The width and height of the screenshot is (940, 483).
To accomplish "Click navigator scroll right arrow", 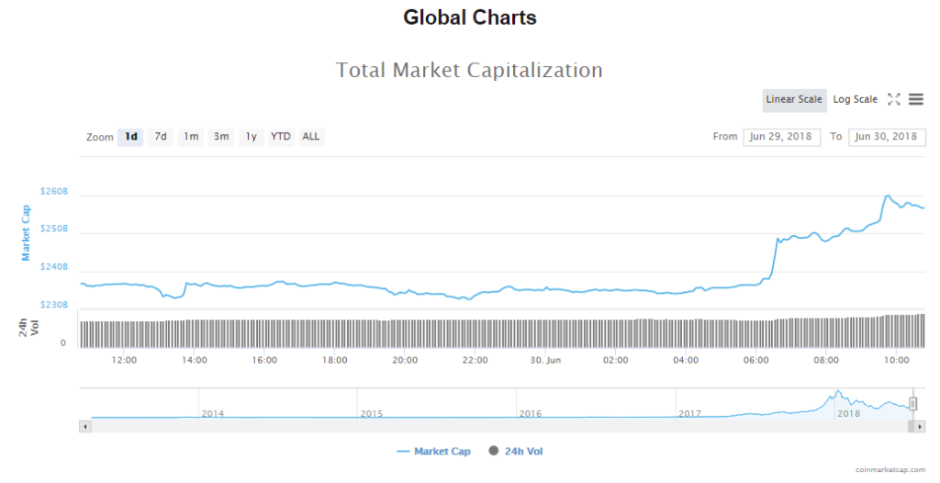I will coord(920,426).
